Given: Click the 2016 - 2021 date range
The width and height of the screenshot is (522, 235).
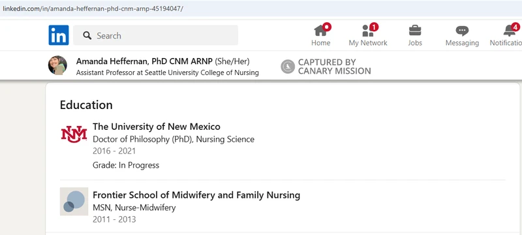Looking at the screenshot, I should click(114, 151).
